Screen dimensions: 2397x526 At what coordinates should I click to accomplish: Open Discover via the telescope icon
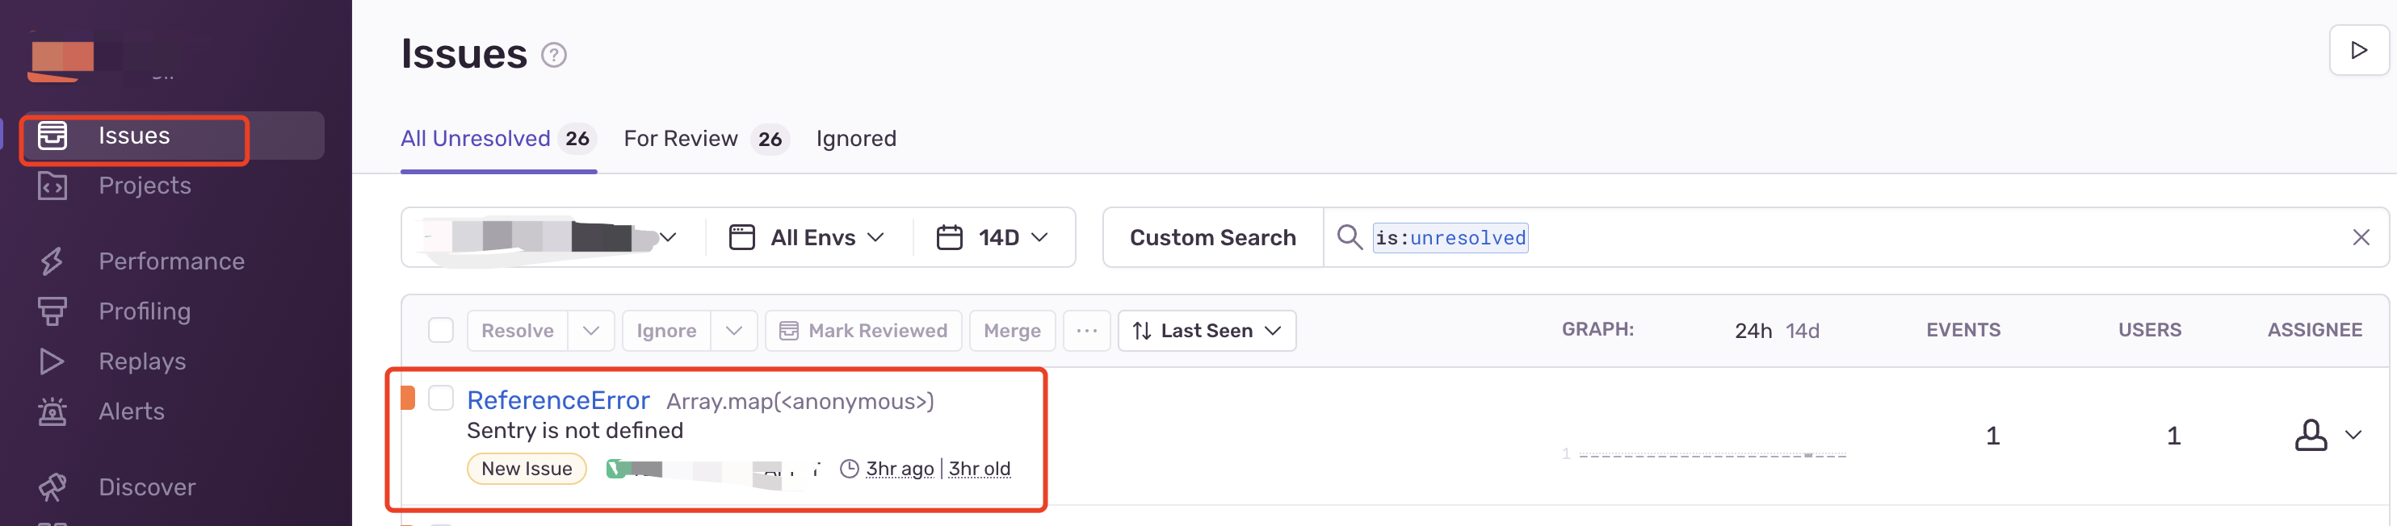(x=52, y=486)
